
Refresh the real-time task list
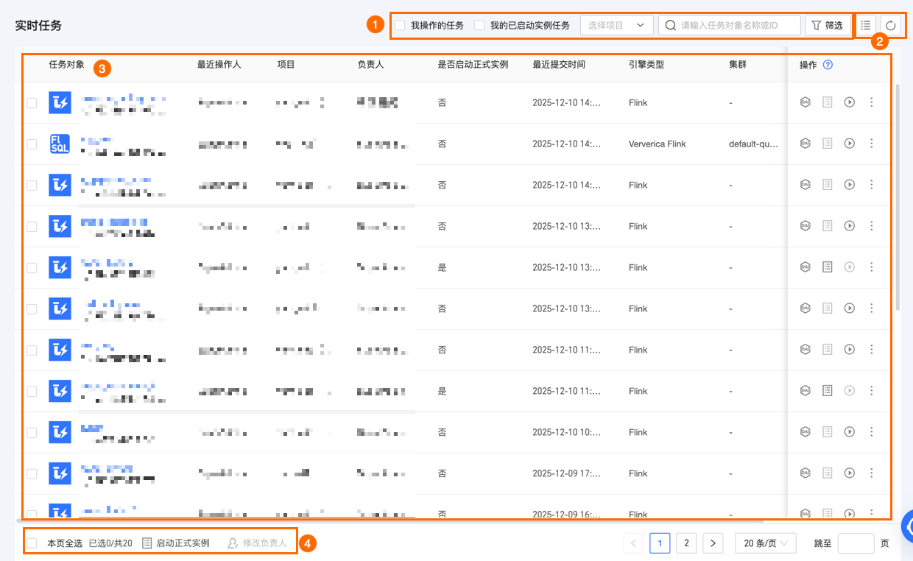tap(891, 25)
